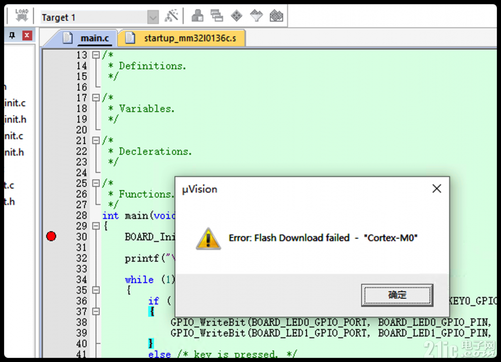This screenshot has height=362, width=501.
Task: Click the 'int' keyword on line 28
Action: [111, 216]
